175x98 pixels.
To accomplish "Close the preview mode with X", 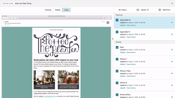I will pyautogui.click(x=172, y=3).
